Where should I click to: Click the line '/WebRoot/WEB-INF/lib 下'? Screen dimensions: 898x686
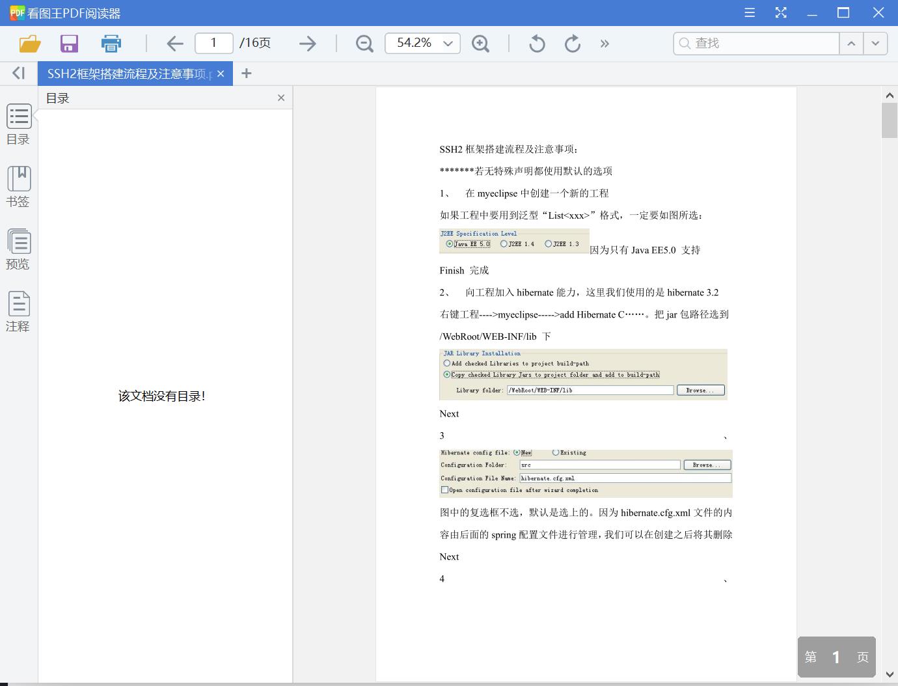pyautogui.click(x=495, y=336)
